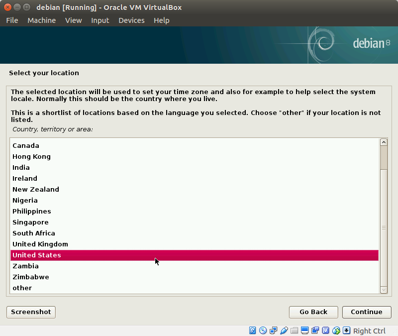Click the mouse integration status icon
398x336 pixels.
click(336, 331)
